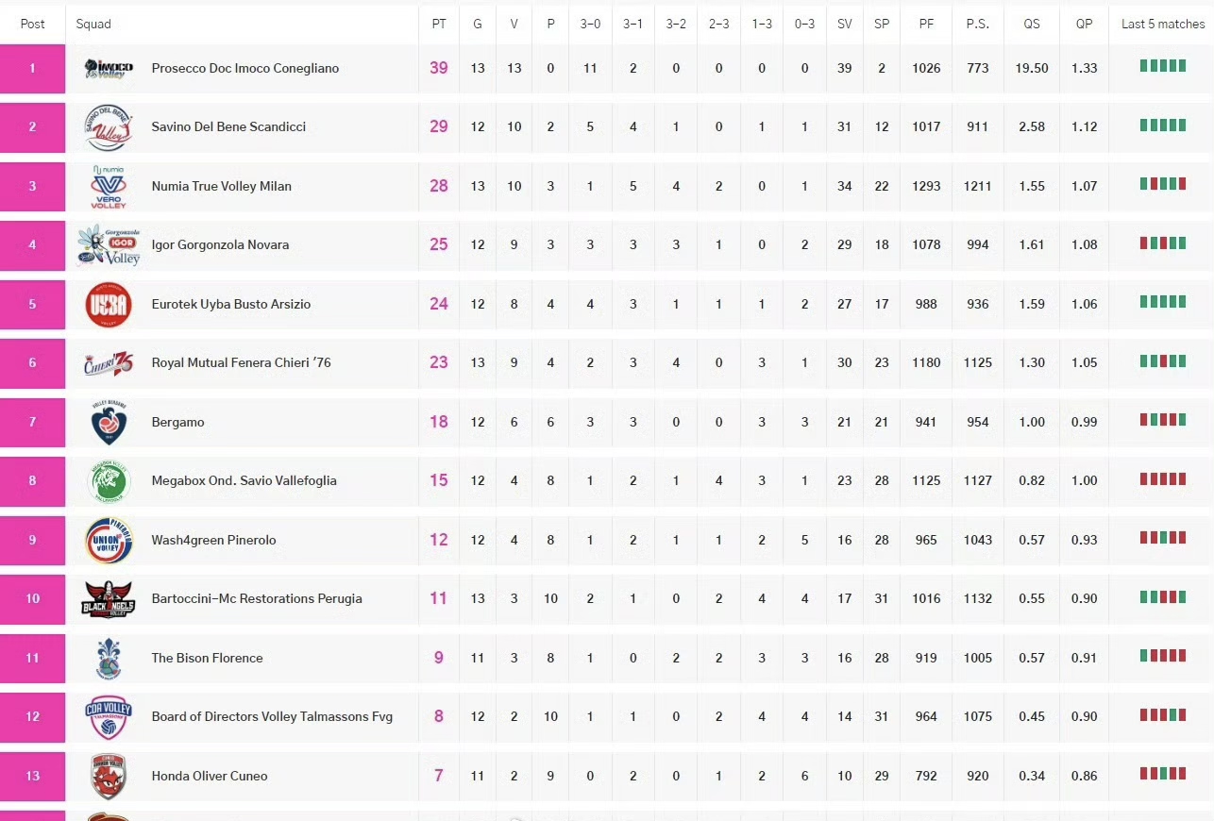Click Busto Arsizio's 24 points value

[x=439, y=304]
